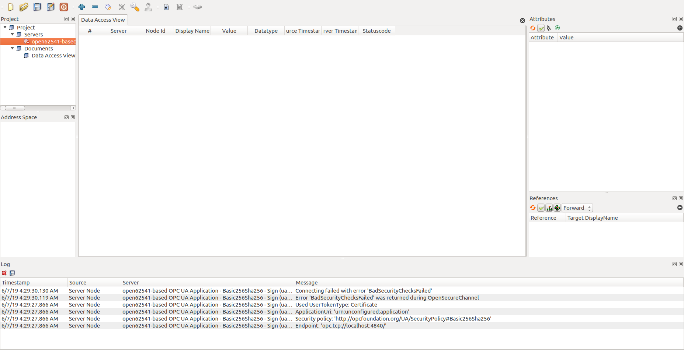Save the Log using the disk icon

(x=12, y=273)
